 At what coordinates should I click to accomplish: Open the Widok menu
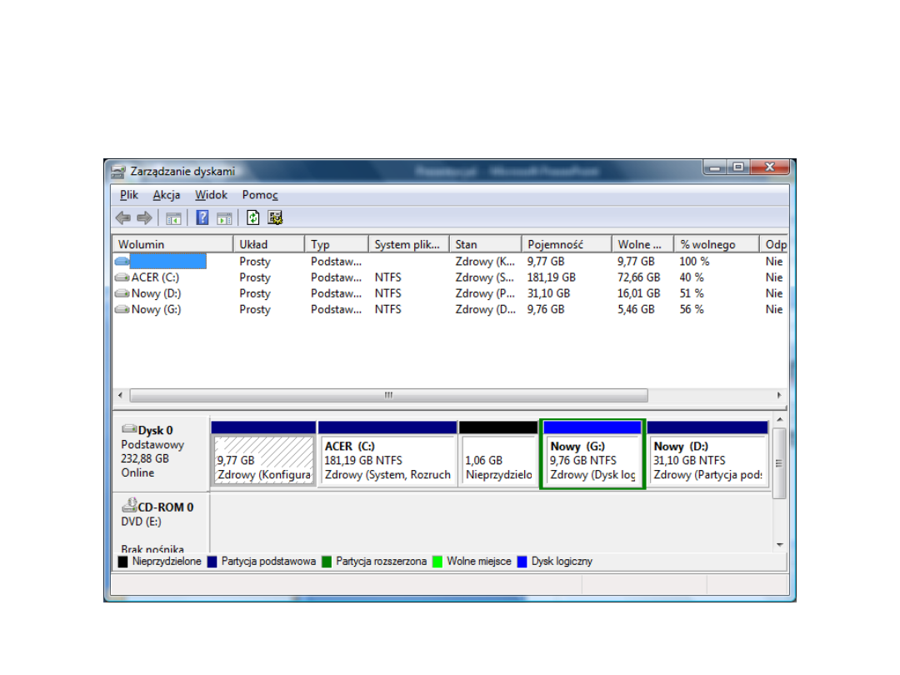pyautogui.click(x=211, y=195)
